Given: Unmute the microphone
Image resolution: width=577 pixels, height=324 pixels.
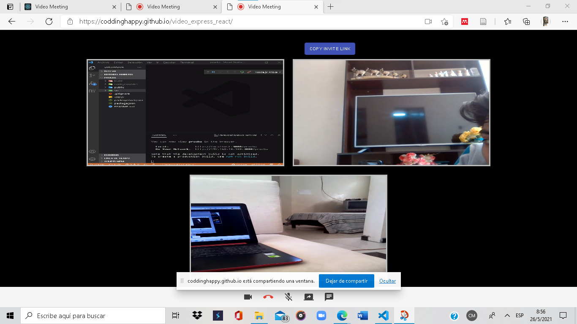Looking at the screenshot, I should pos(288,297).
